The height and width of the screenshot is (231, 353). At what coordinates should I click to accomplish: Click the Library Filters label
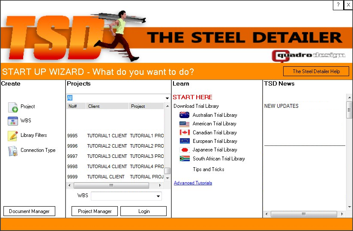pos(34,135)
